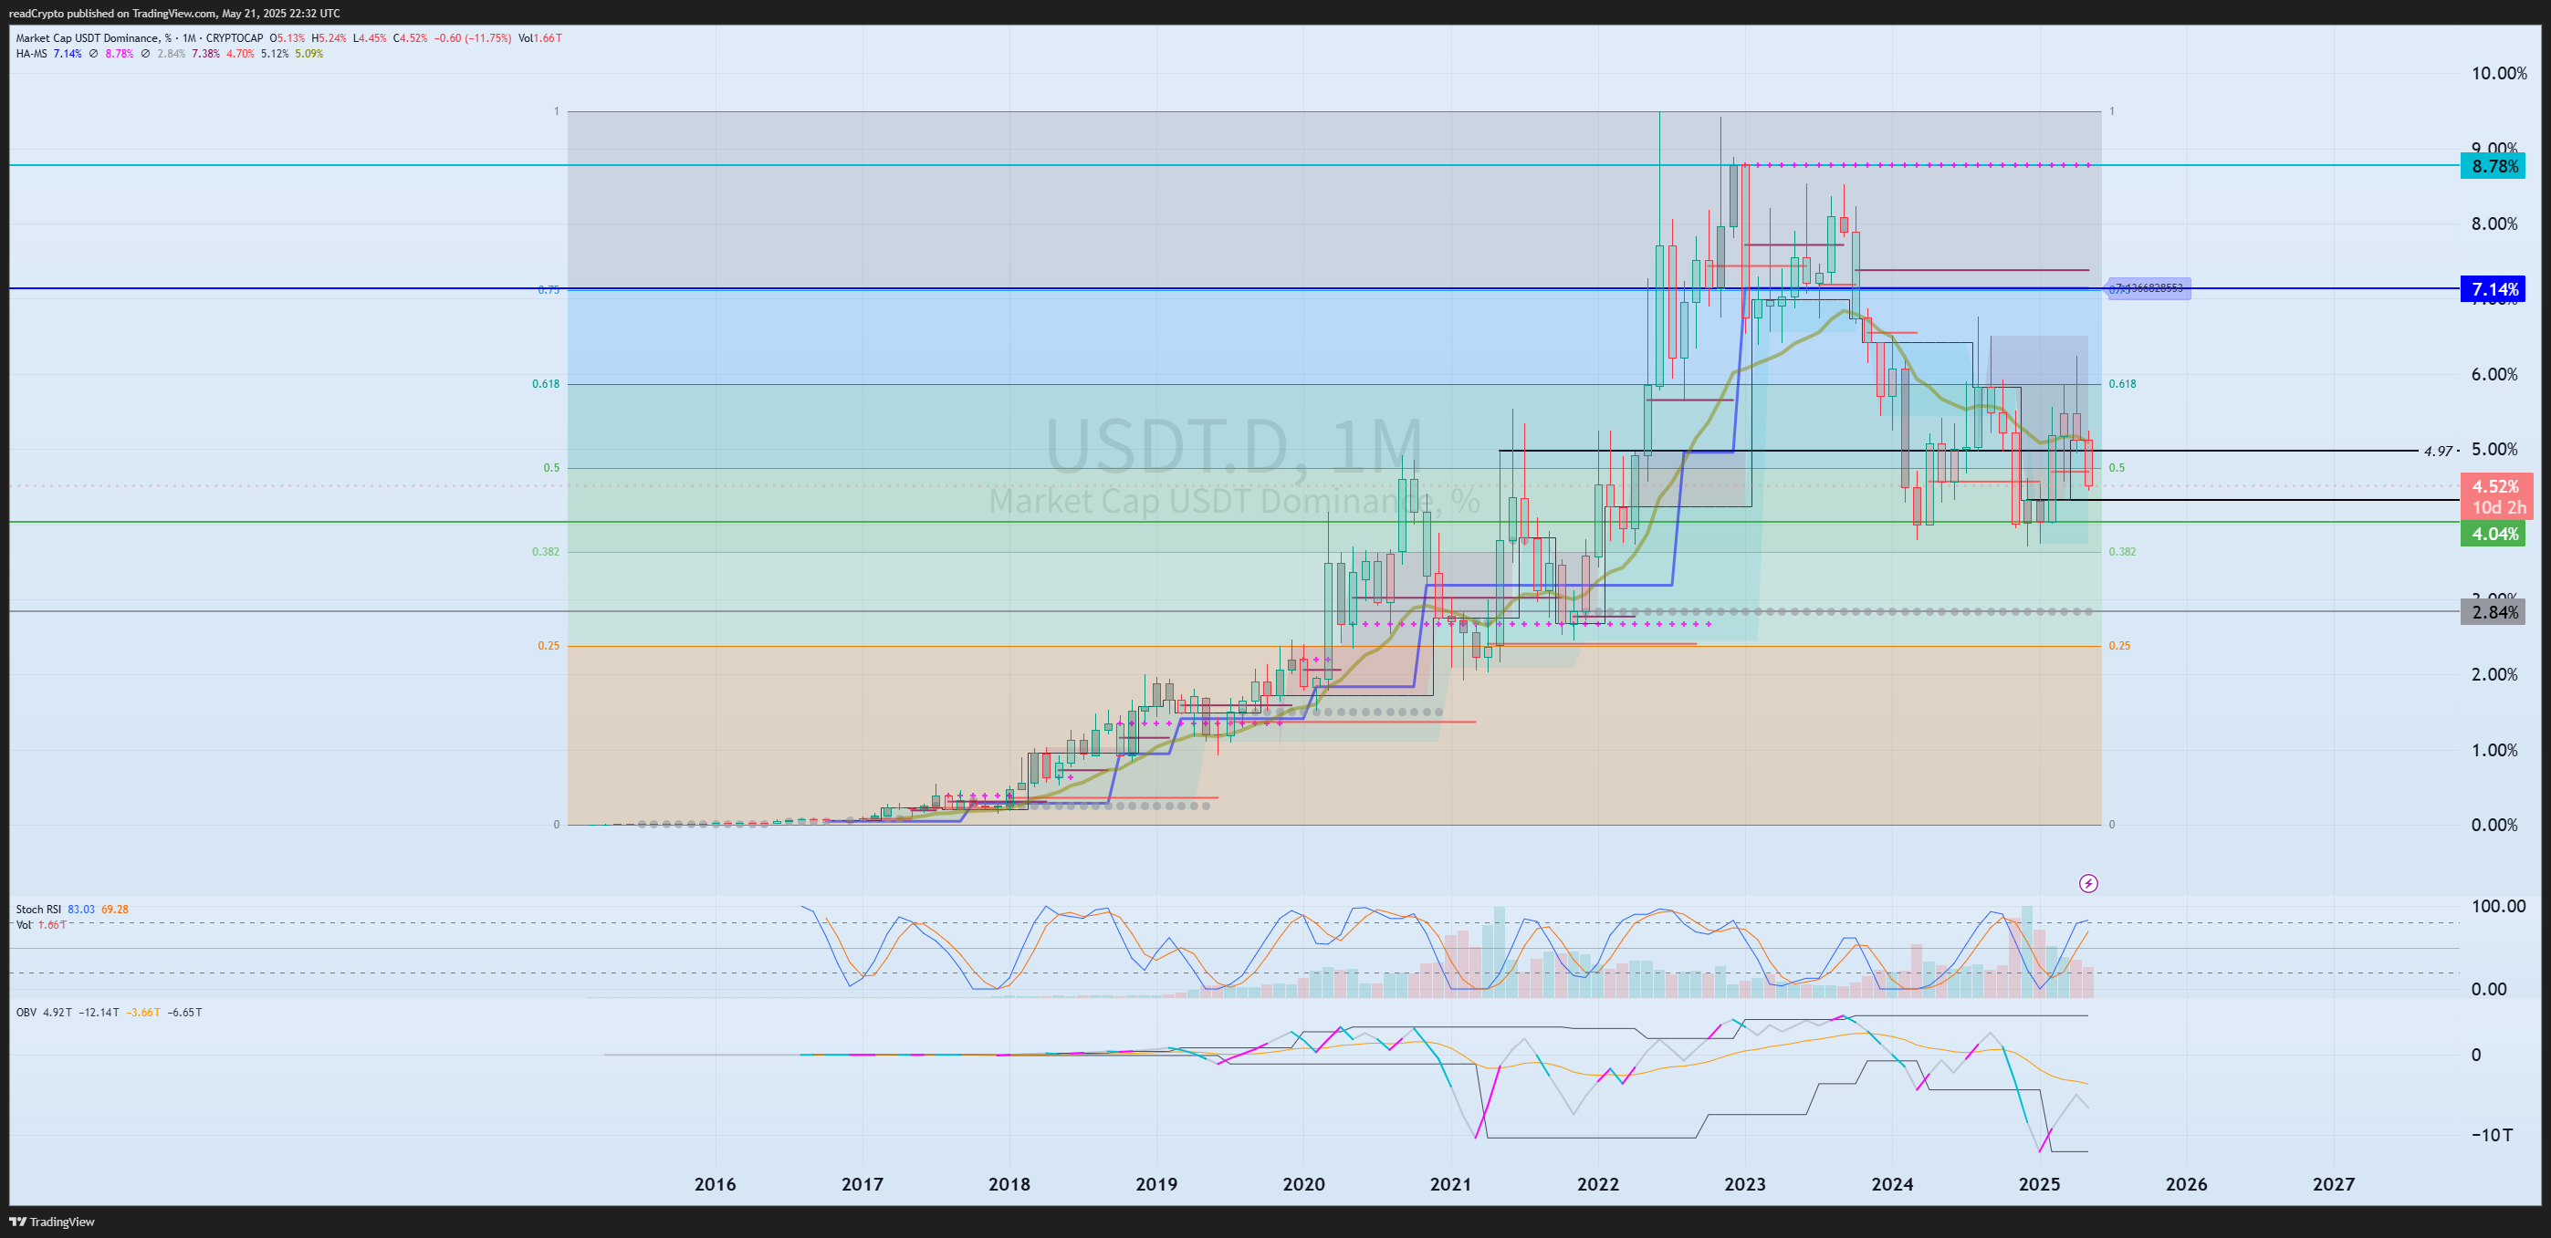Viewport: 2551px width, 1238px height.
Task: Click the Vol1.66T value in top legend
Action: pyautogui.click(x=539, y=37)
